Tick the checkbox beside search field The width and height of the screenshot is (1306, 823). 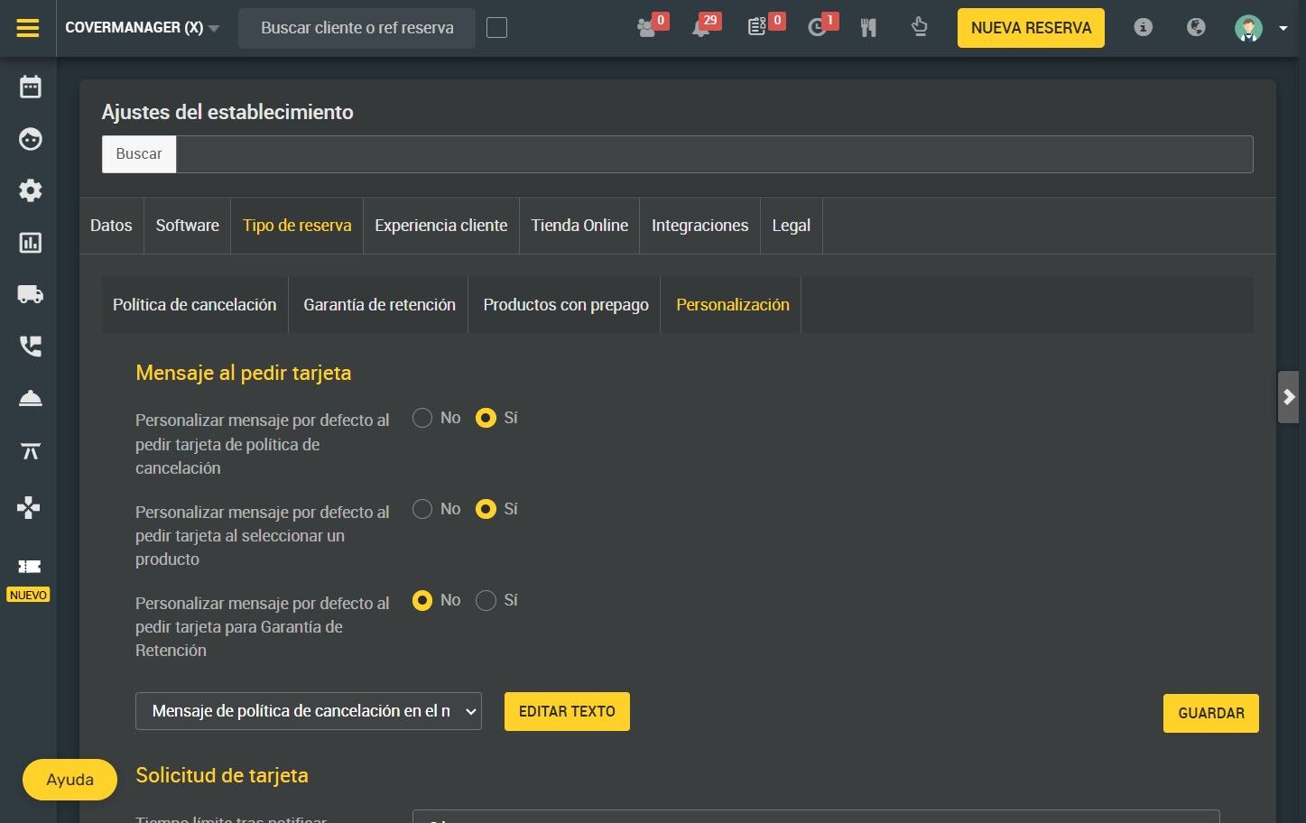[496, 28]
